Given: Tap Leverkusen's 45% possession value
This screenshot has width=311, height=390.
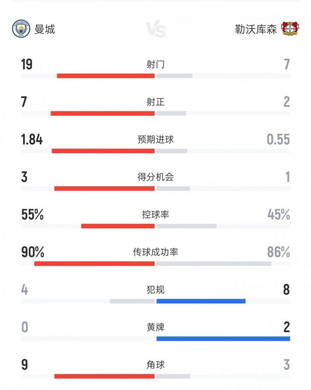Looking at the screenshot, I should click(x=279, y=214).
